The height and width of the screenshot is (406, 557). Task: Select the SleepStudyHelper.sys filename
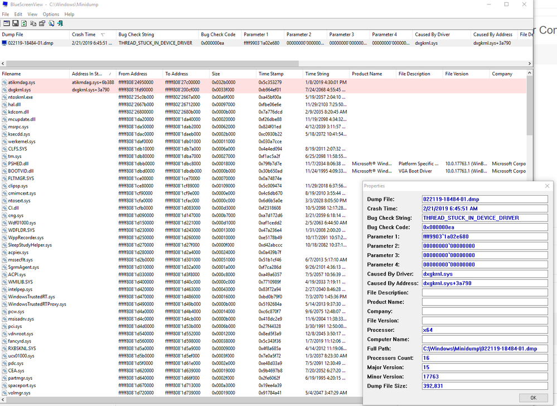(30, 245)
